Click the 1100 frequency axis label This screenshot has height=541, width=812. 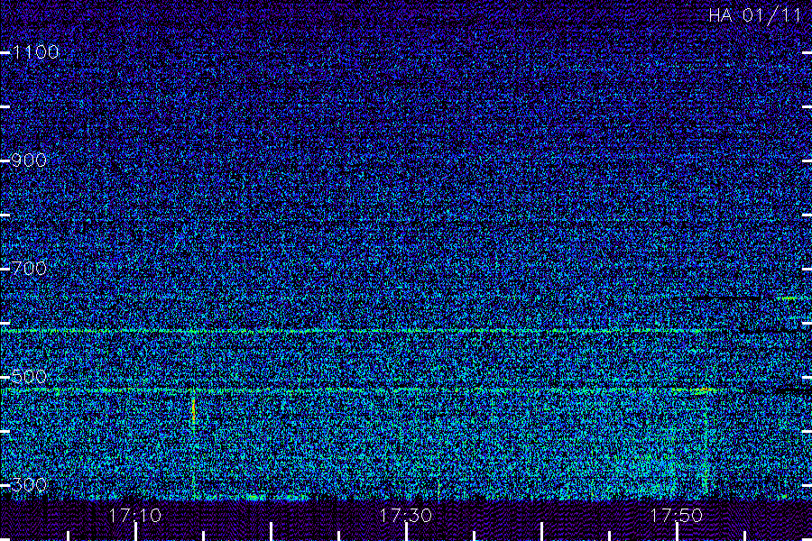coord(35,52)
